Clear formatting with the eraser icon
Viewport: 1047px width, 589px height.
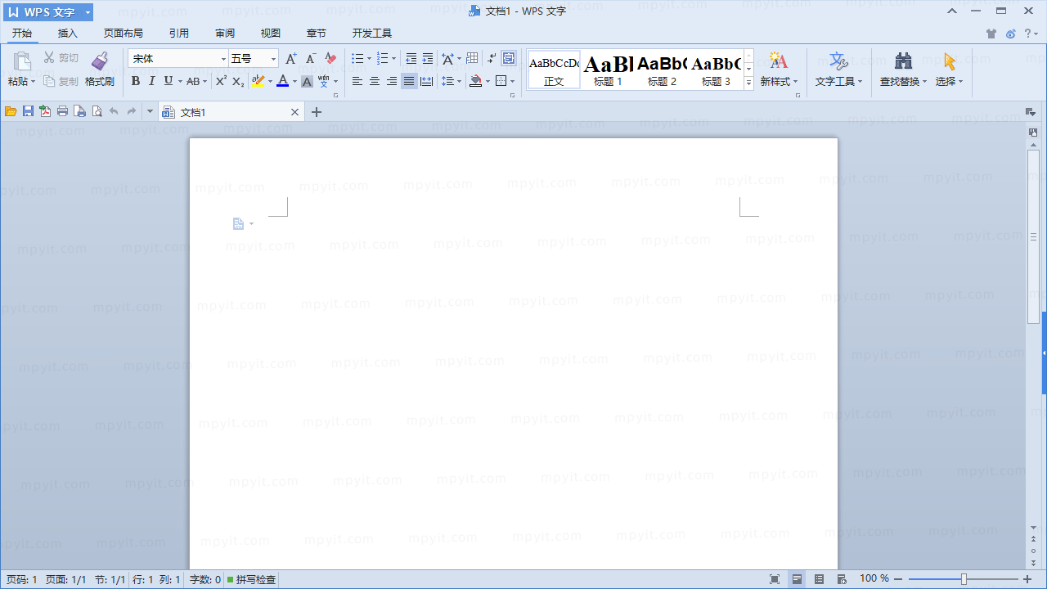pos(330,59)
